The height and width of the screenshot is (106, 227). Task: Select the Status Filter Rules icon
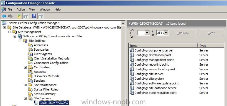point(30,89)
